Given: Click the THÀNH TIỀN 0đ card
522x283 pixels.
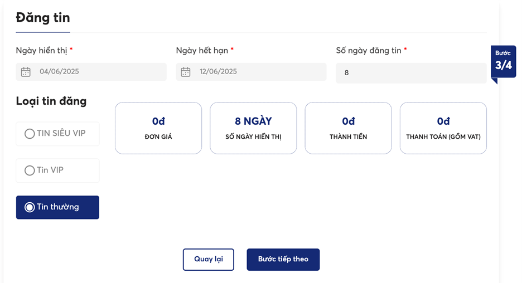Looking at the screenshot, I should point(348,128).
